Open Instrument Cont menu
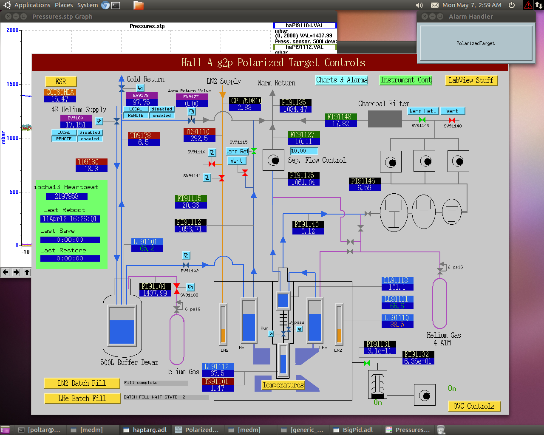Image resolution: width=544 pixels, height=435 pixels. [406, 80]
